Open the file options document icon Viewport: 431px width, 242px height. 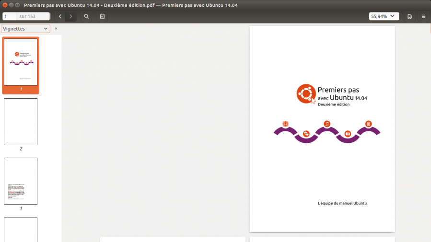click(x=409, y=16)
